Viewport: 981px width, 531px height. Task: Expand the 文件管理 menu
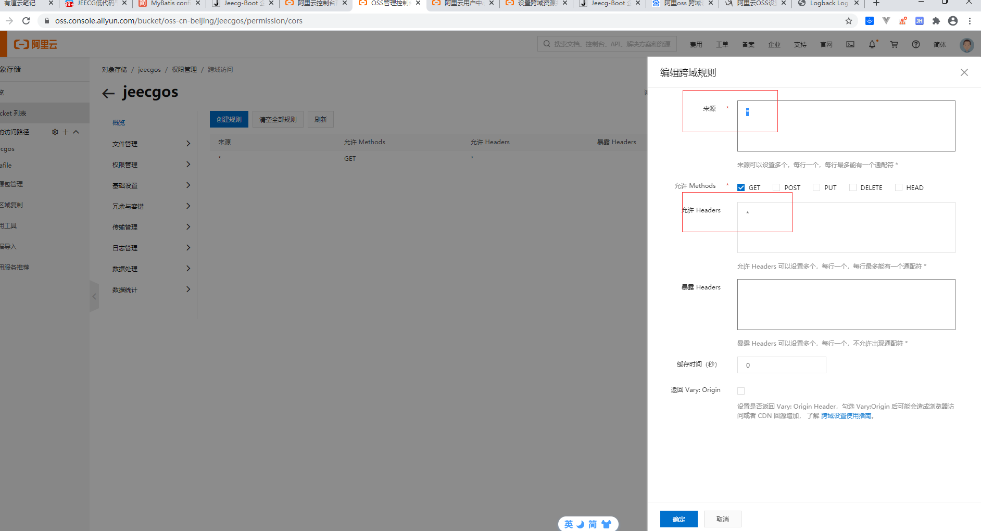[x=151, y=144]
